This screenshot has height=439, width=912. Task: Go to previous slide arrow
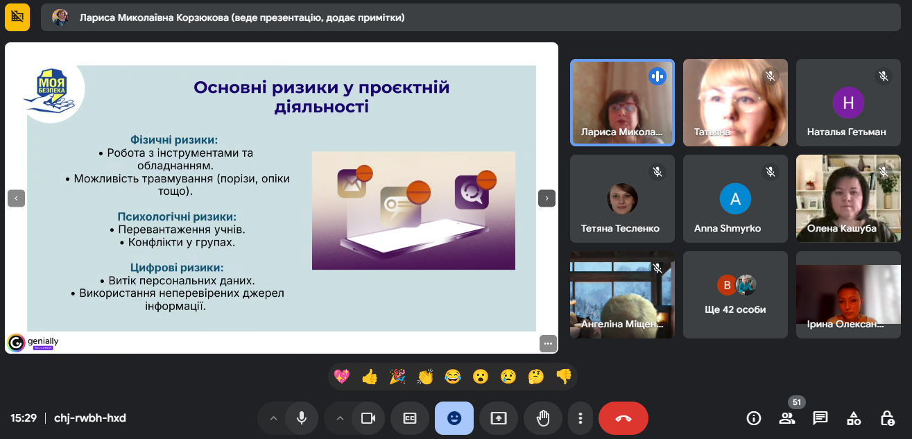tap(16, 198)
